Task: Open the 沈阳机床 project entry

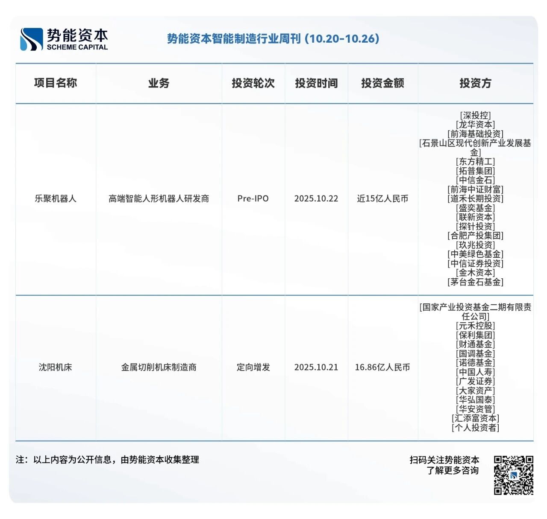Action: coord(56,367)
